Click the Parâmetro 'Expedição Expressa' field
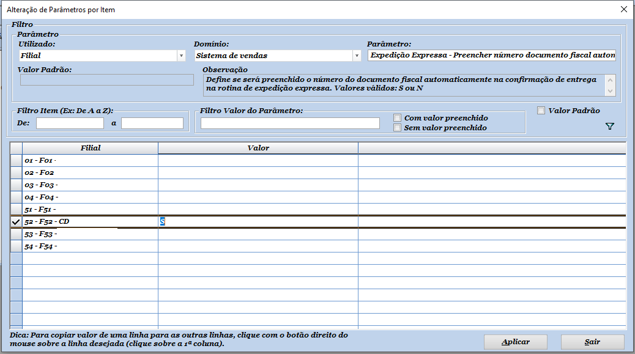Screen dimensions: 635x354 (491, 56)
